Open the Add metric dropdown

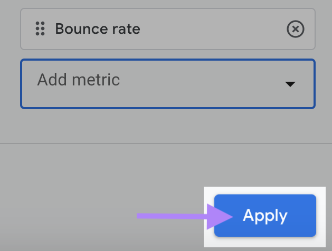(167, 84)
